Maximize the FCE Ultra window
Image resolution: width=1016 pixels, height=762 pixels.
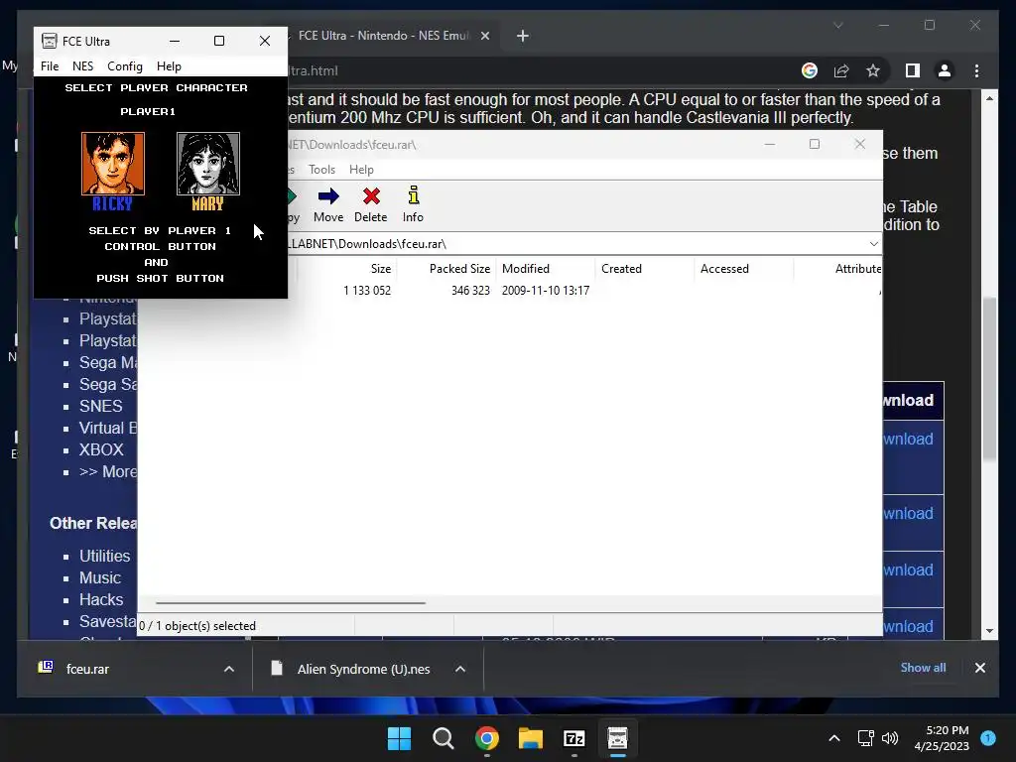[219, 41]
